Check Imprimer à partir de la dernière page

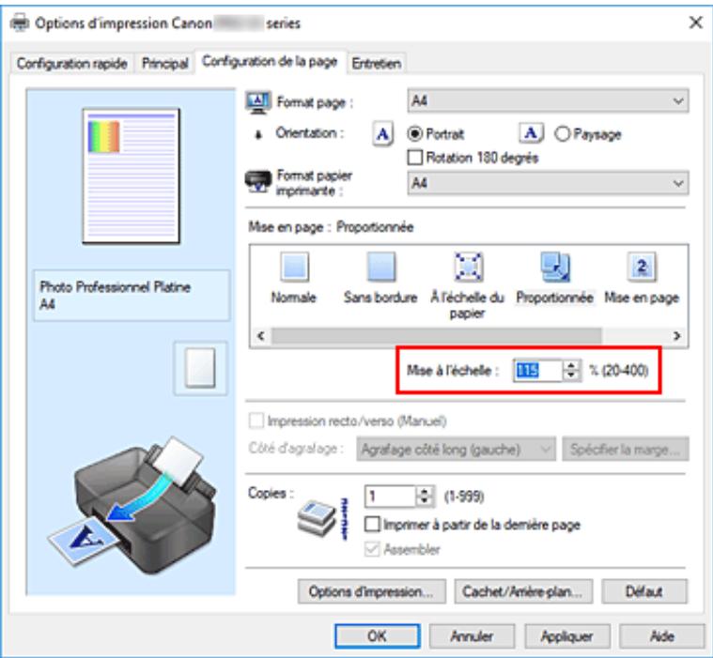point(372,524)
